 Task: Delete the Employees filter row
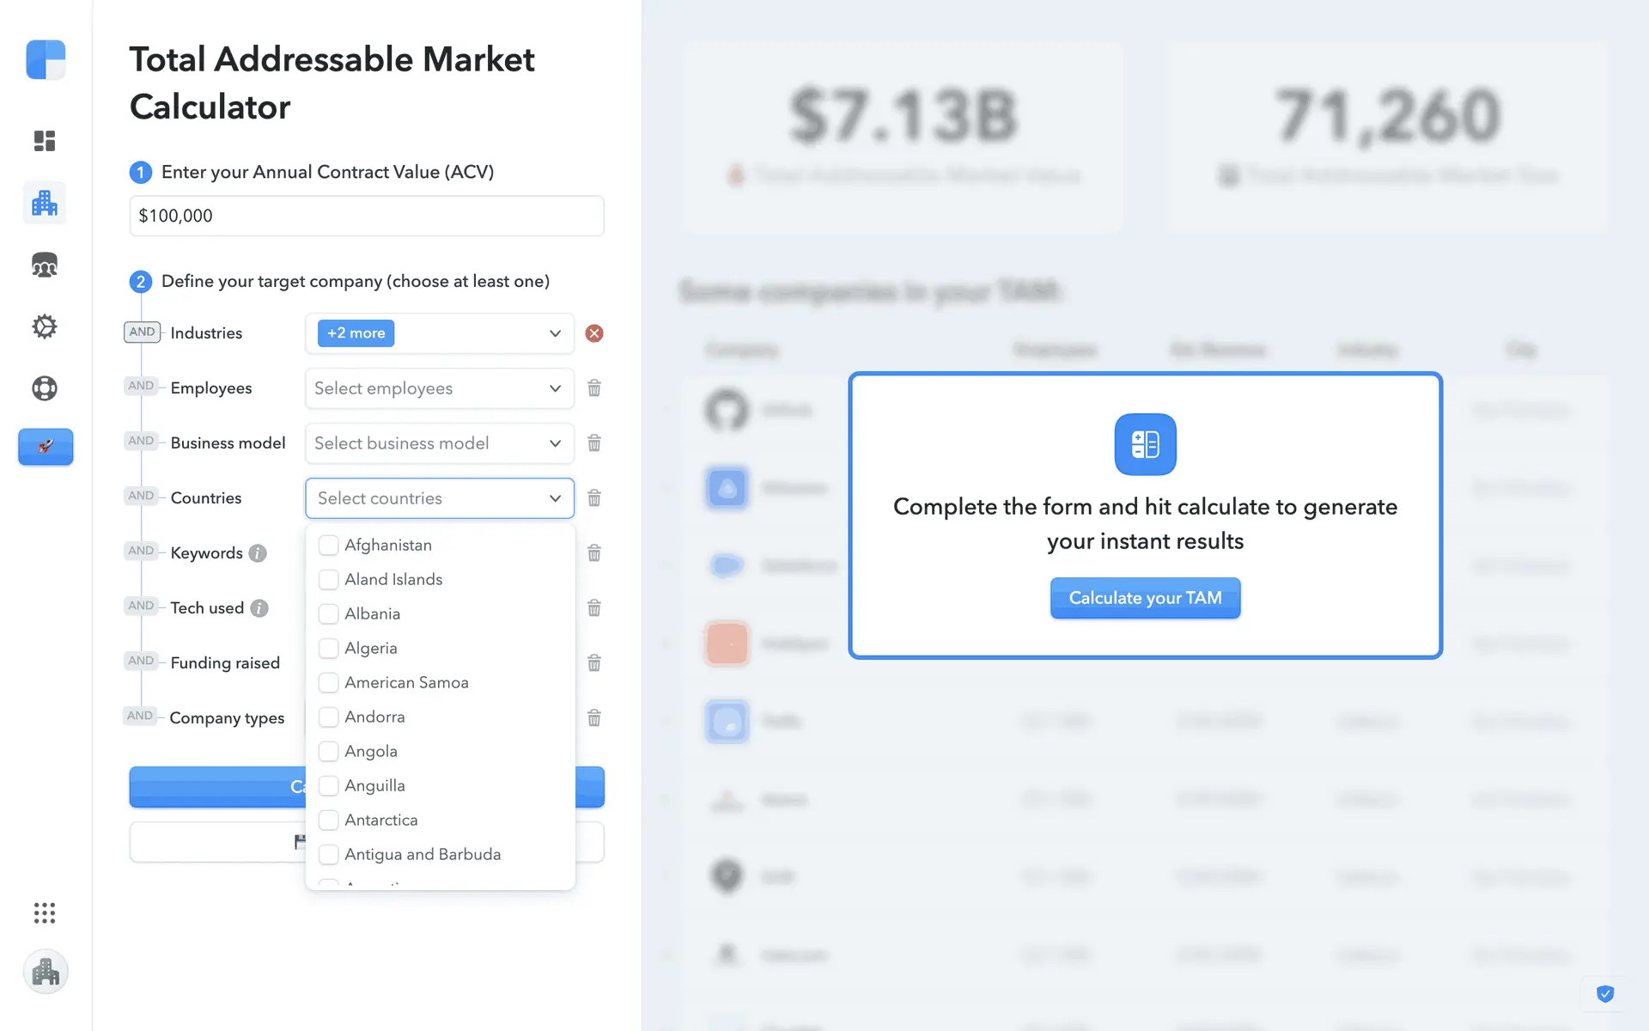(594, 388)
